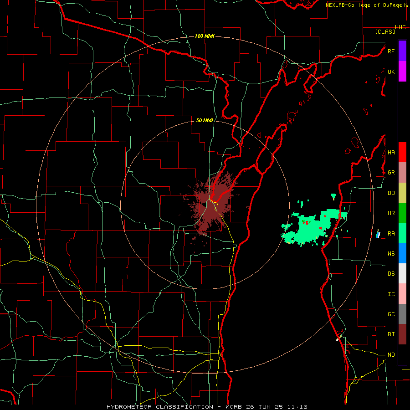Select the GR hail color swatch
Viewport: 410px width, 410px height.
coord(402,173)
